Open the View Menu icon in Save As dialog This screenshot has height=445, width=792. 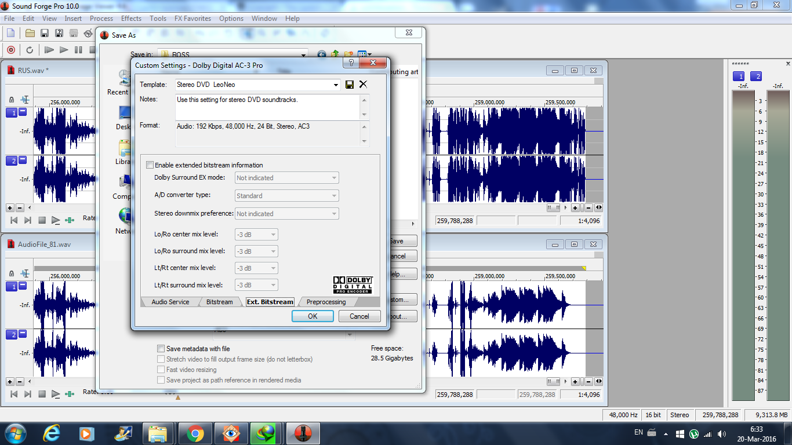coord(365,54)
